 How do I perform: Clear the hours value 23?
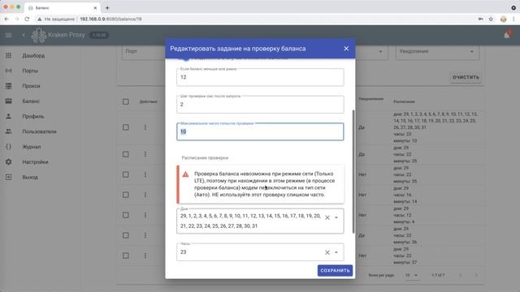tap(327, 252)
